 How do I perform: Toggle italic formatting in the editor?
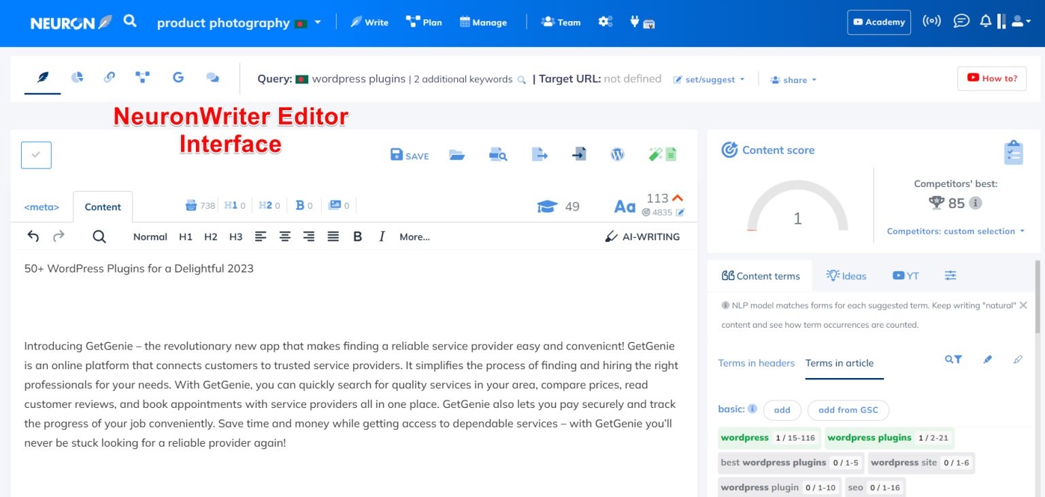tap(382, 236)
